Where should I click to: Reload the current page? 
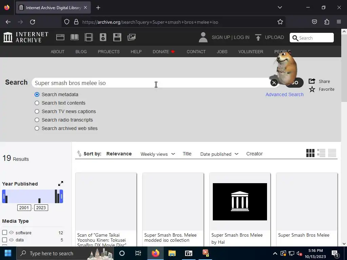pyautogui.click(x=33, y=22)
